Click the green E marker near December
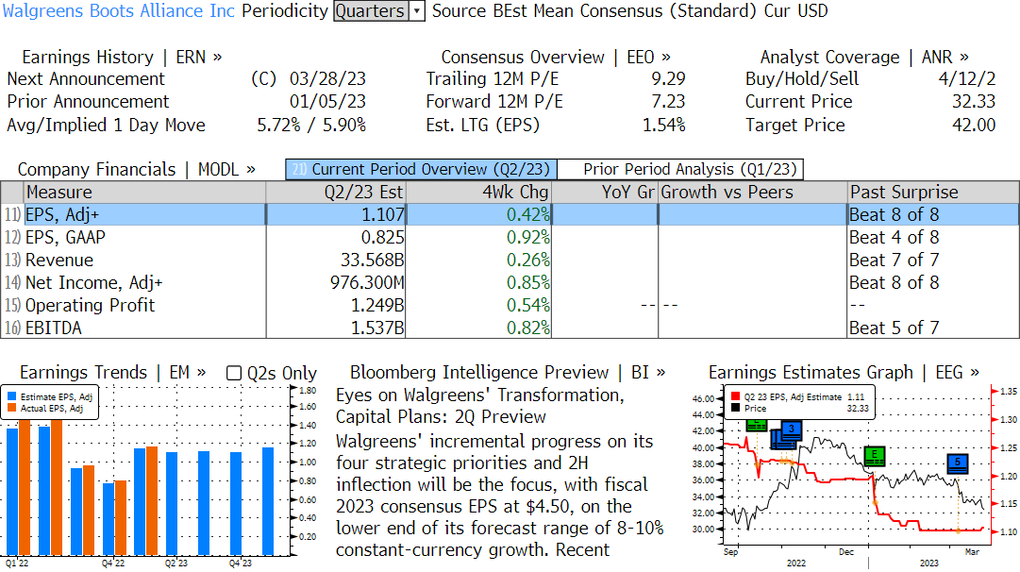Image resolution: width=1020 pixels, height=572 pixels. (875, 456)
